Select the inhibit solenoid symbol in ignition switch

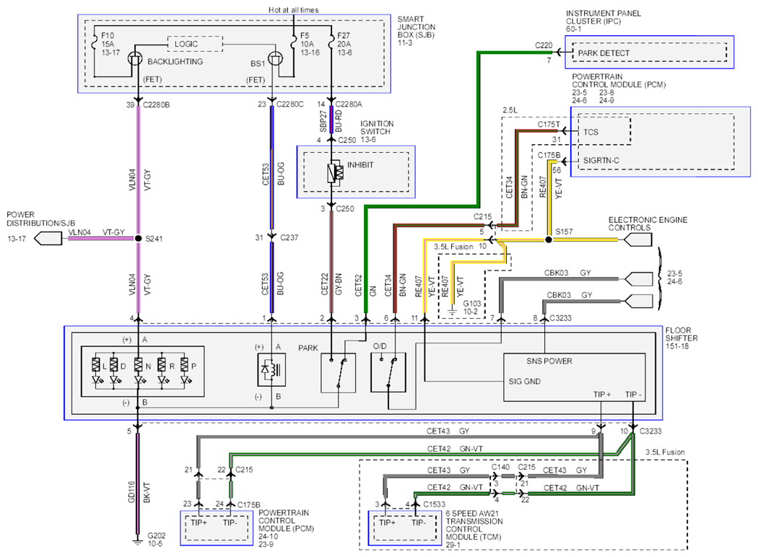(x=335, y=173)
